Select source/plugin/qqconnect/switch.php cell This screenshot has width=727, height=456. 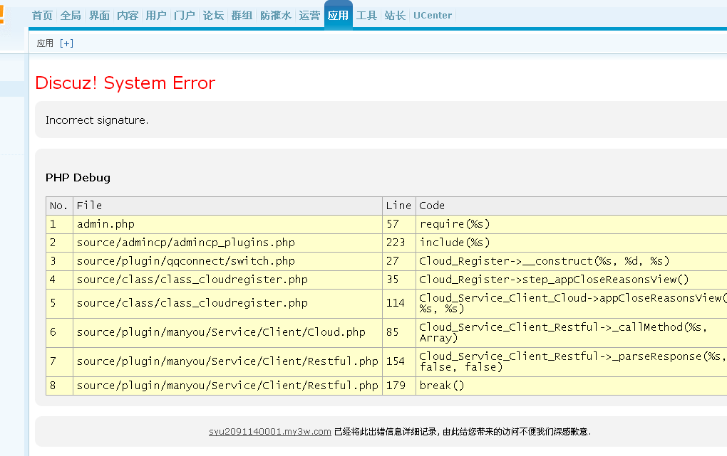coord(227,261)
